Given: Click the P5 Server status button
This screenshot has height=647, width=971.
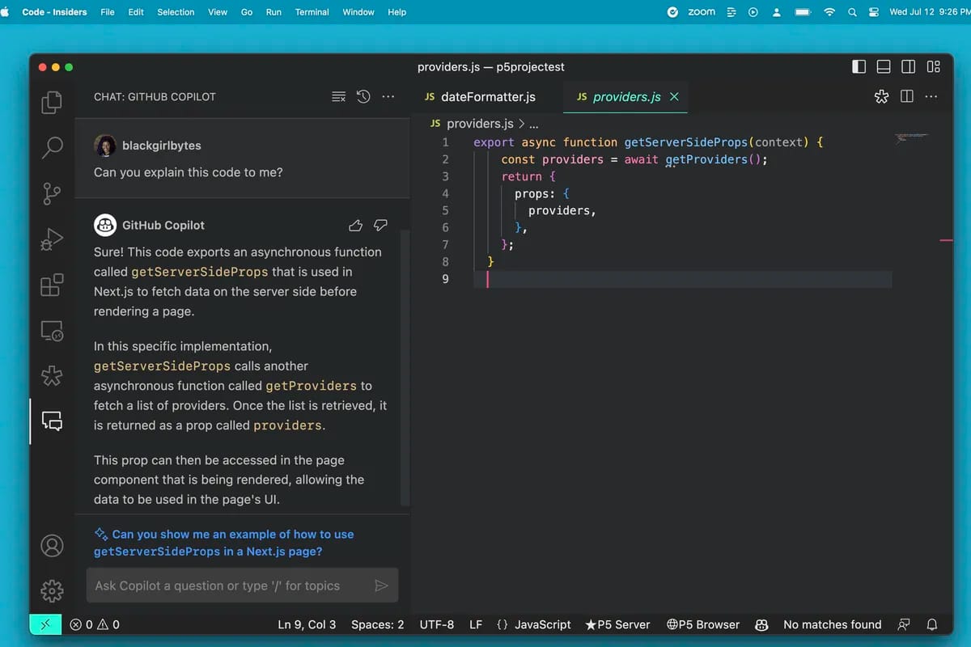Looking at the screenshot, I should point(617,624).
